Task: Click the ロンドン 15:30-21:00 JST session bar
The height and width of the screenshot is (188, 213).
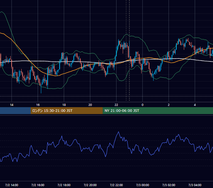Action: click(x=66, y=111)
